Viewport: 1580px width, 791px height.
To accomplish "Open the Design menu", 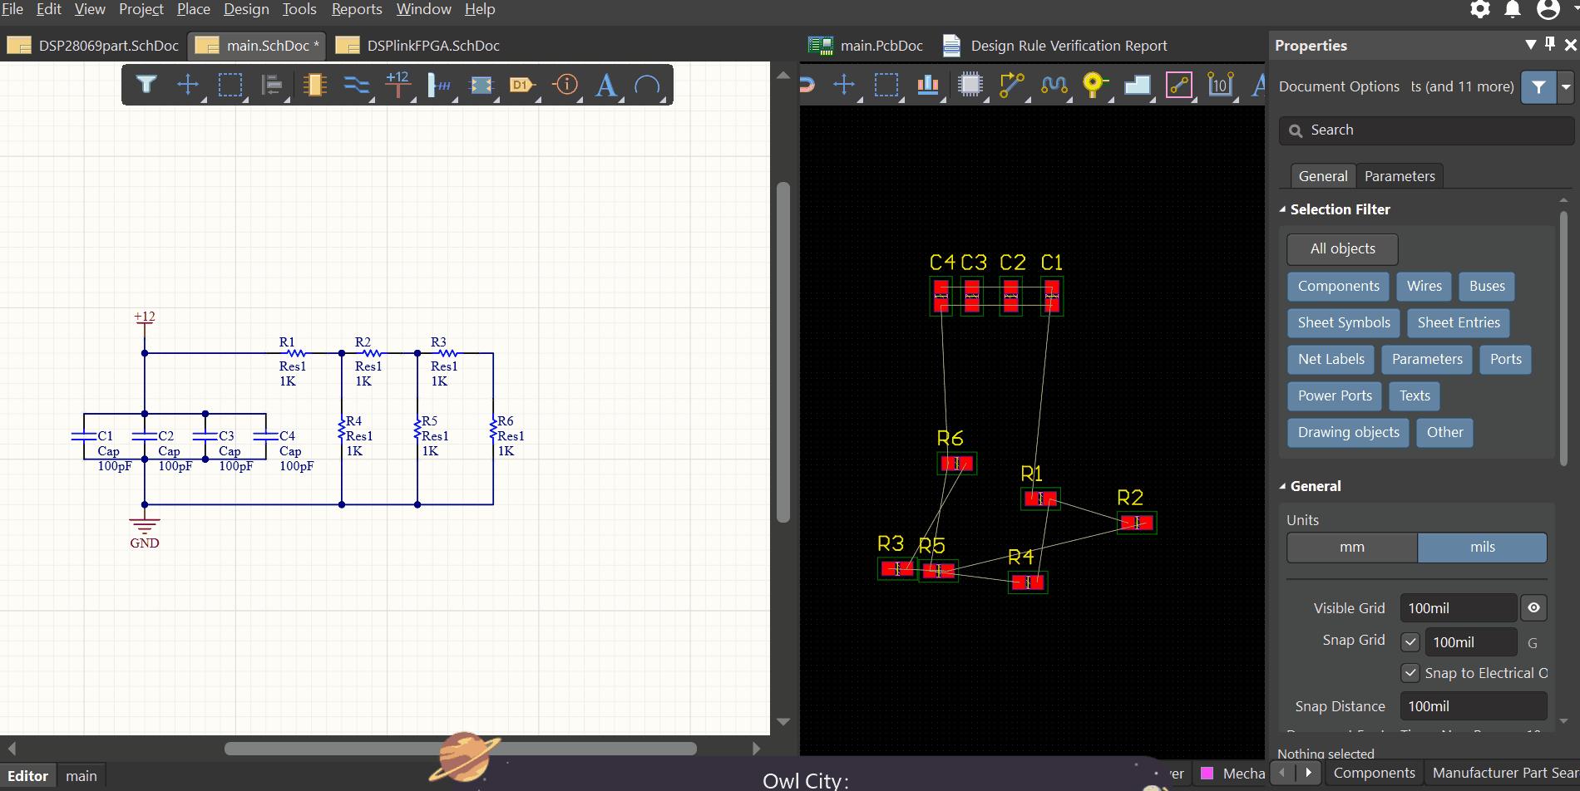I will click(246, 9).
